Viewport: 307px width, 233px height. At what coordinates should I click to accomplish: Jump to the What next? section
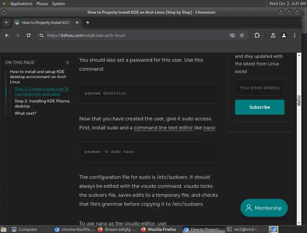coord(25,113)
